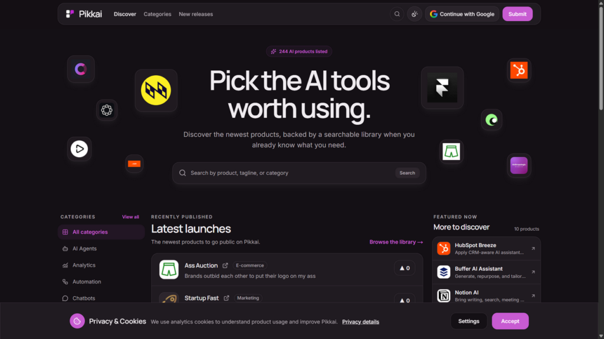Open search via header magnifier icon
This screenshot has width=604, height=339.
coord(397,14)
